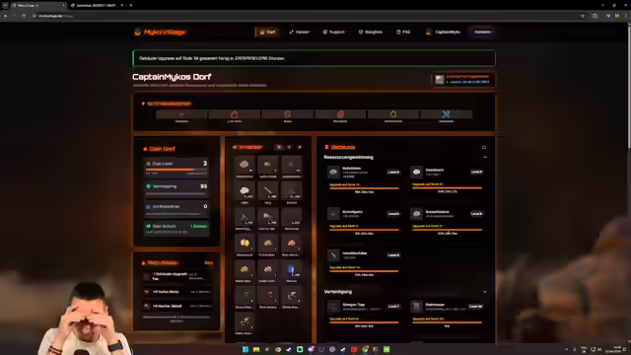This screenshot has width=631, height=355.
Task: Open the CaptainMyko profile menu
Action: tap(443, 32)
